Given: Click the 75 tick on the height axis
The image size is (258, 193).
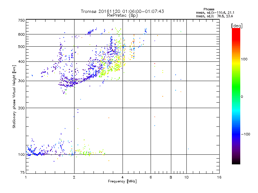Looking at the screenshot, I should tap(22, 173).
